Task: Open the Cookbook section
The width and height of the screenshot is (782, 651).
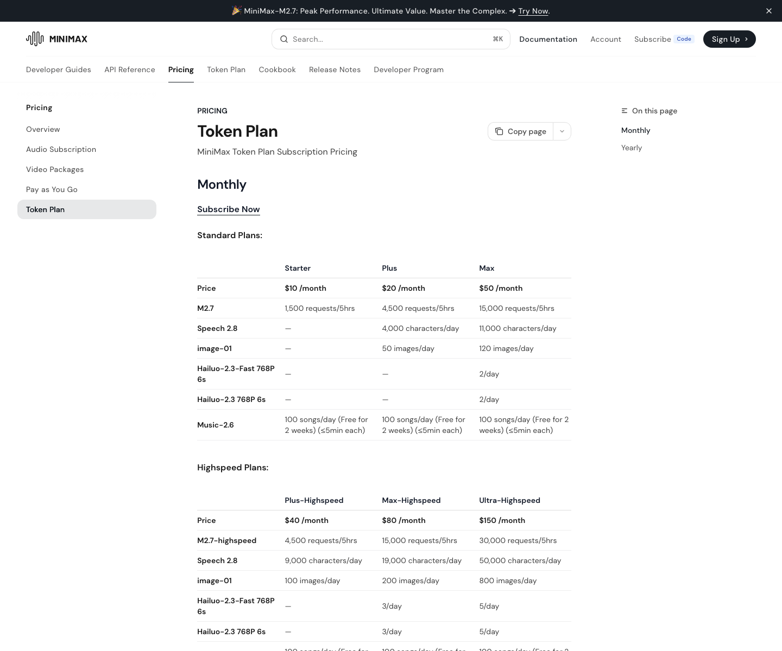Action: click(x=277, y=69)
